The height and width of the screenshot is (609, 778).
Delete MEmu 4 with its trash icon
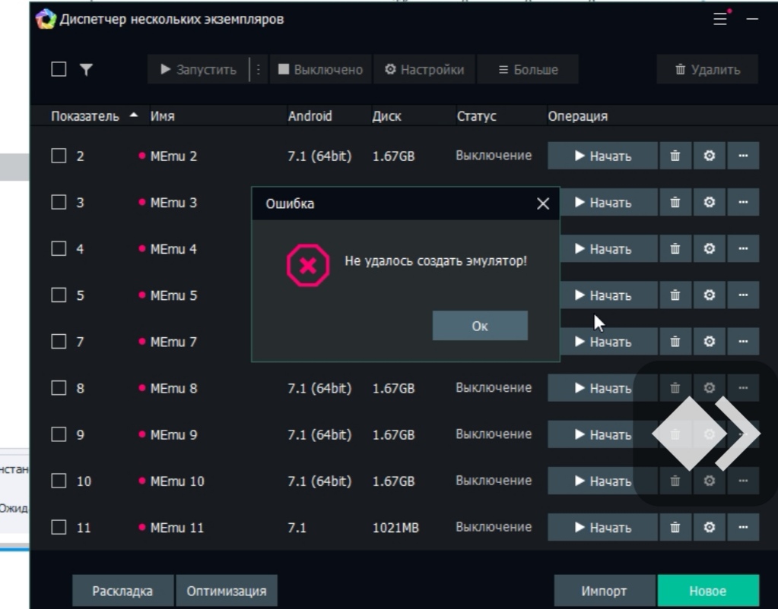[675, 249]
